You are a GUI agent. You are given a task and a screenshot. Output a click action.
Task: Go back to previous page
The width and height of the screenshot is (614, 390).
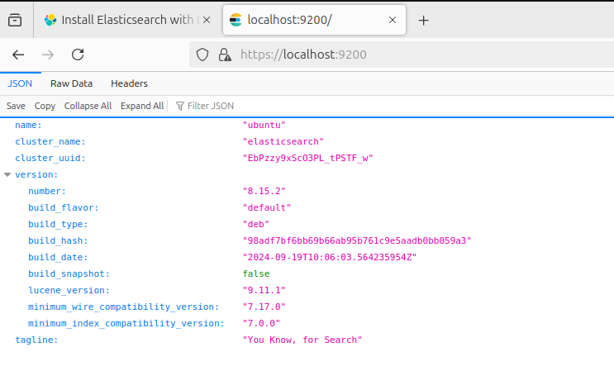18,55
